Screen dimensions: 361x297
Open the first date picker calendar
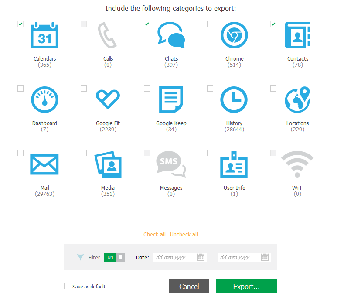coord(201,257)
